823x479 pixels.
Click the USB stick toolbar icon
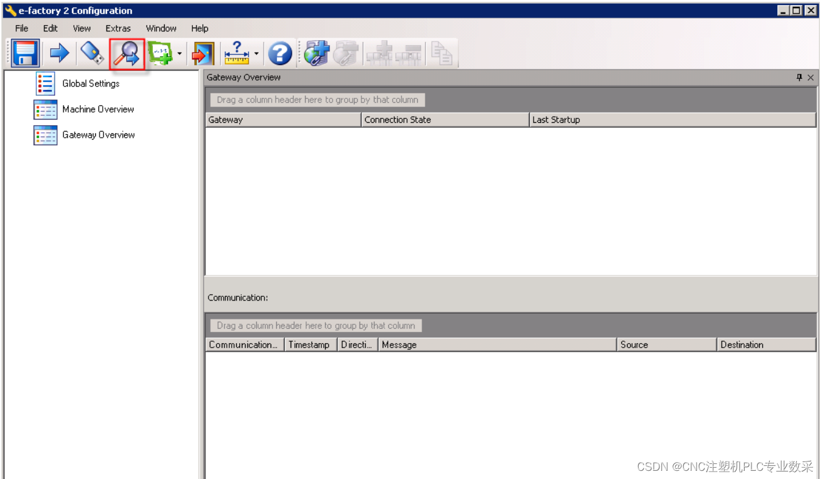(x=93, y=53)
